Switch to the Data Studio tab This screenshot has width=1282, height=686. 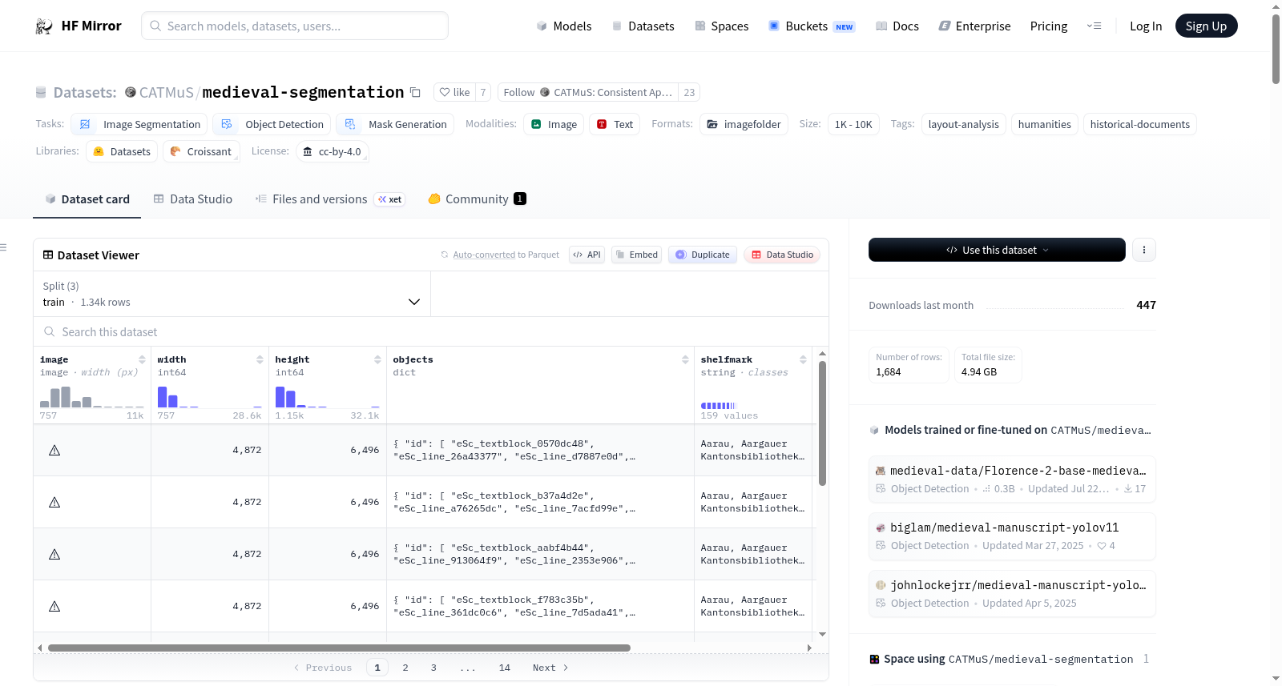pos(192,199)
